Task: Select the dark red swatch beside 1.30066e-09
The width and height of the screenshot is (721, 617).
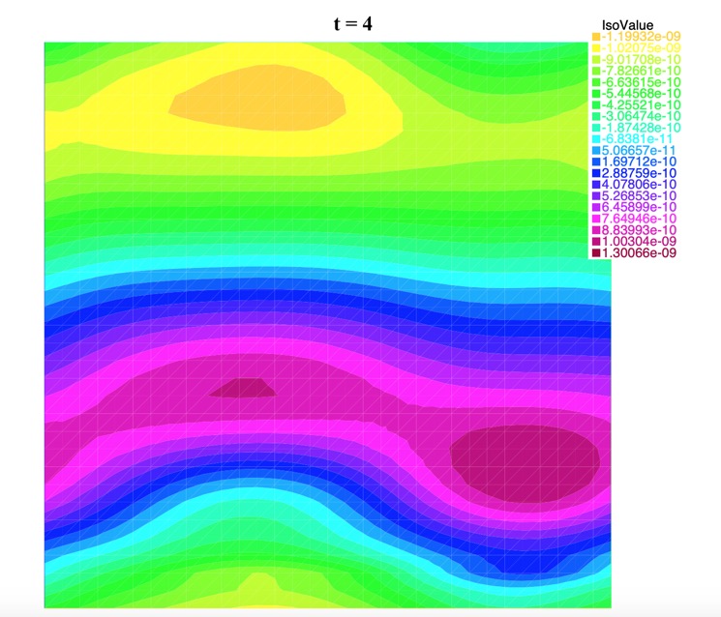Action: [596, 252]
